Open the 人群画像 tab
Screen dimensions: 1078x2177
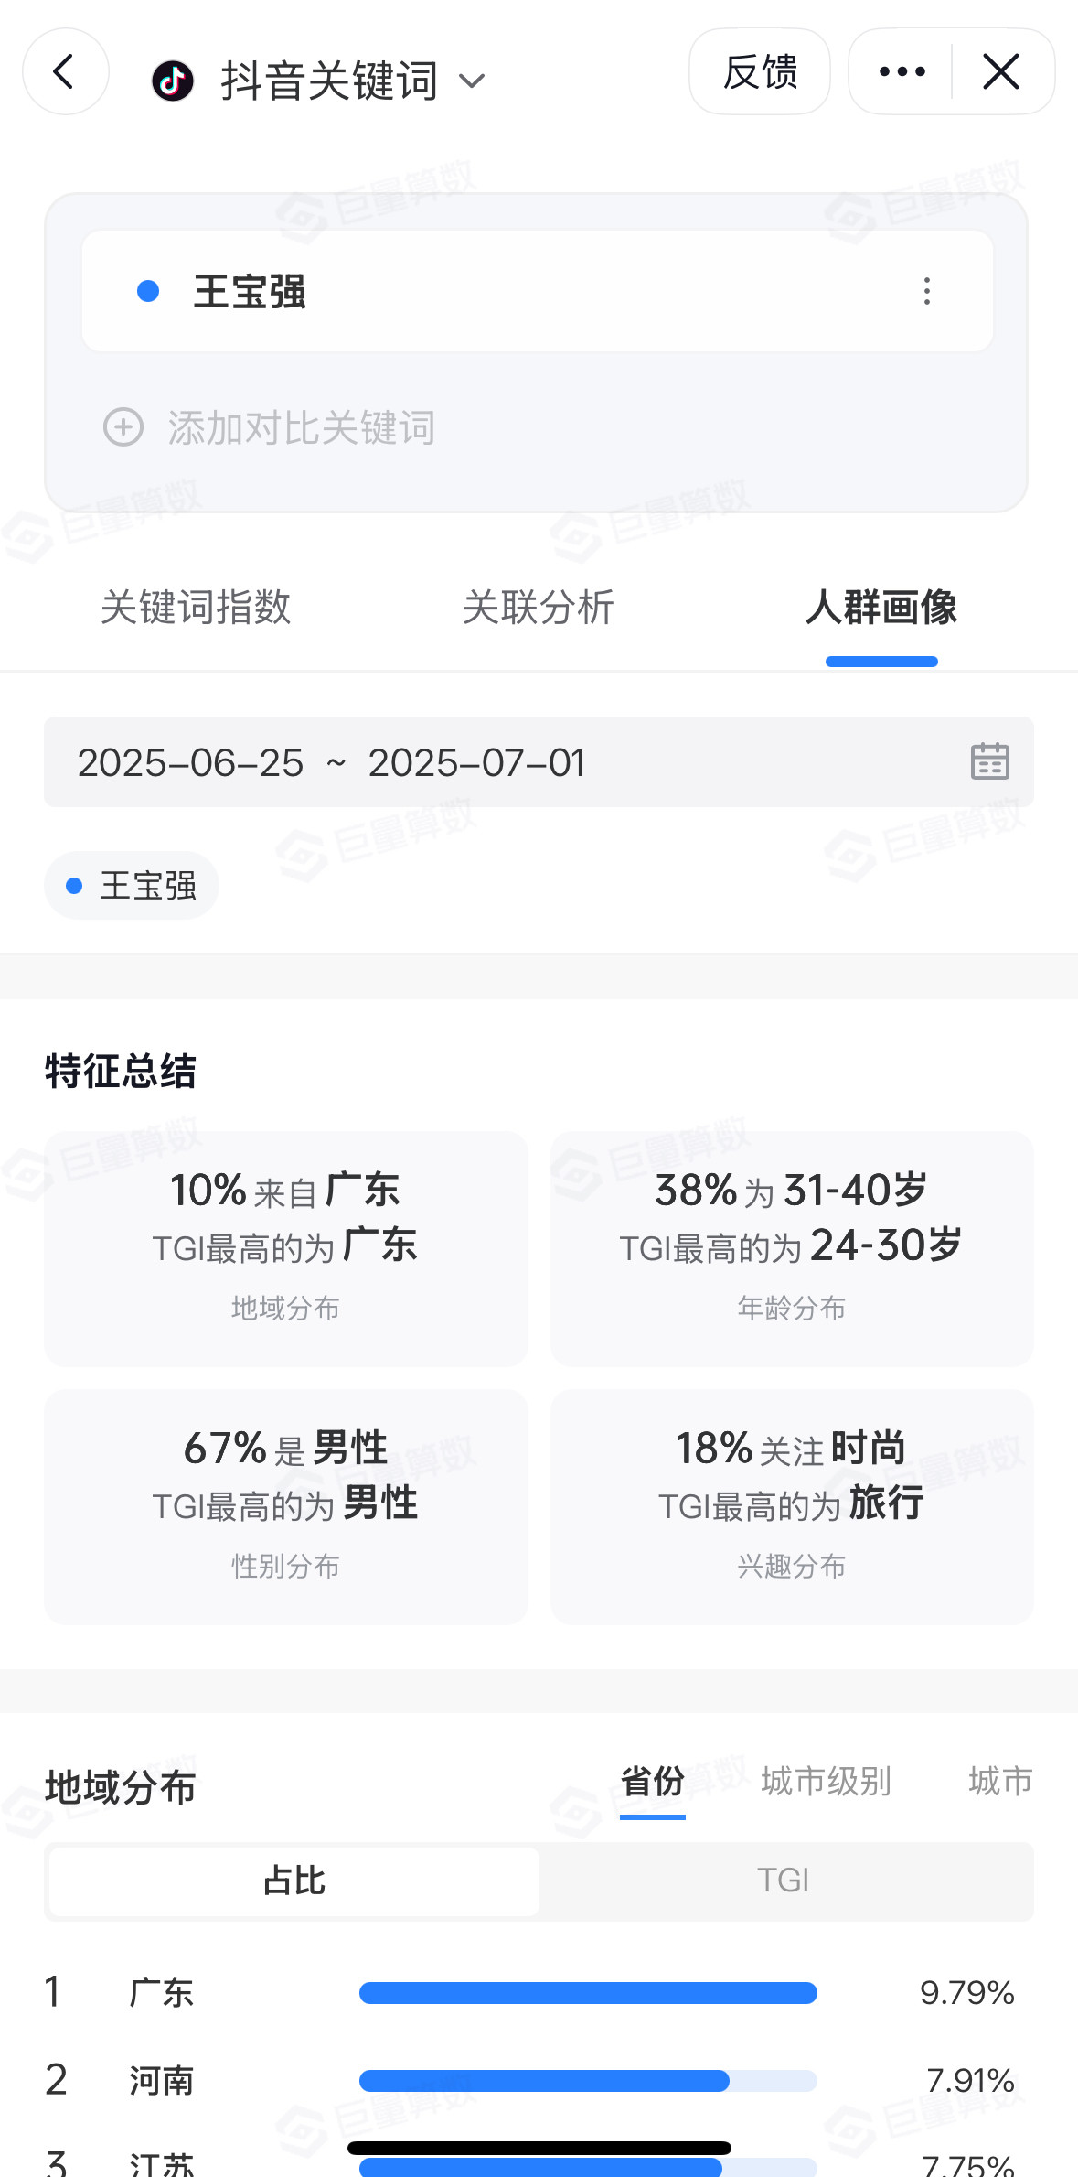(881, 608)
